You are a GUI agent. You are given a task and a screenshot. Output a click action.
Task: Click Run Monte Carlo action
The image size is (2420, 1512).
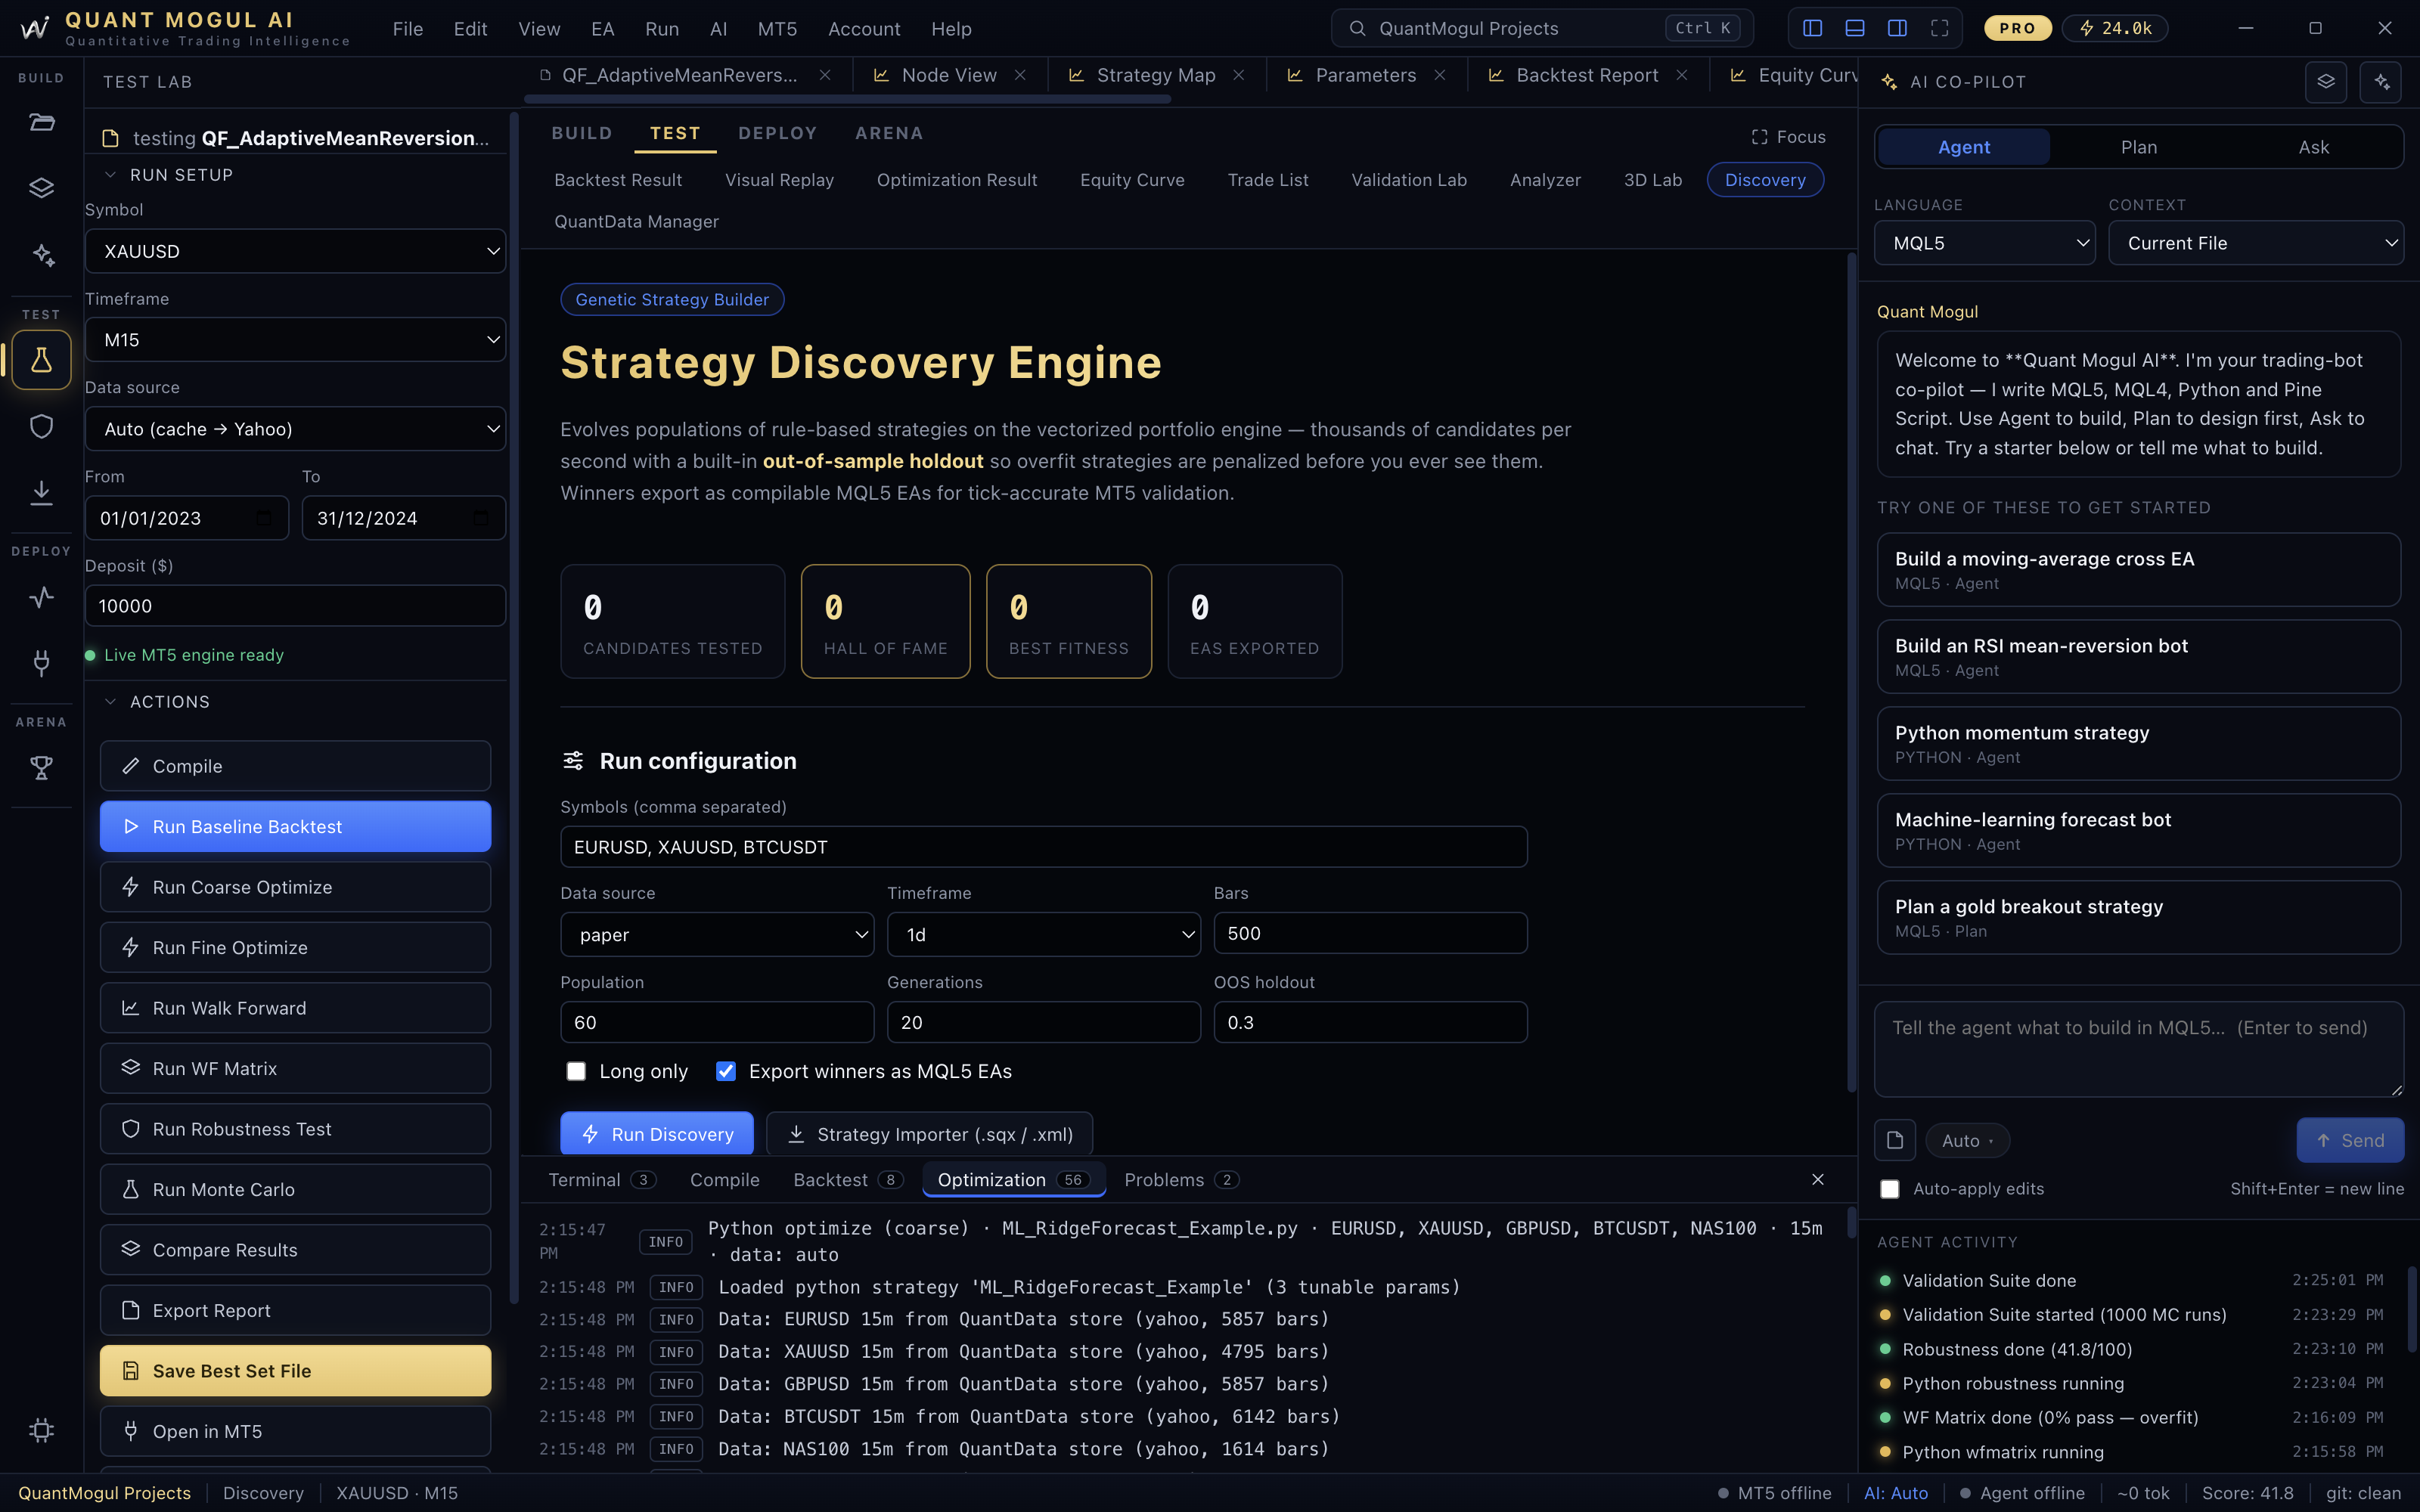pos(295,1189)
